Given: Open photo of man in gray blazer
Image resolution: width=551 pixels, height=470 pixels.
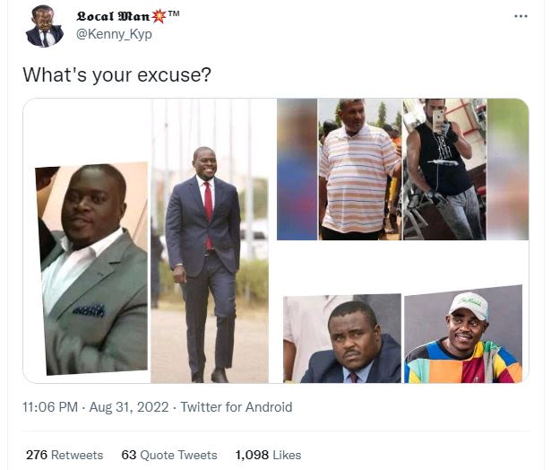Looking at the screenshot, I should [x=93, y=269].
